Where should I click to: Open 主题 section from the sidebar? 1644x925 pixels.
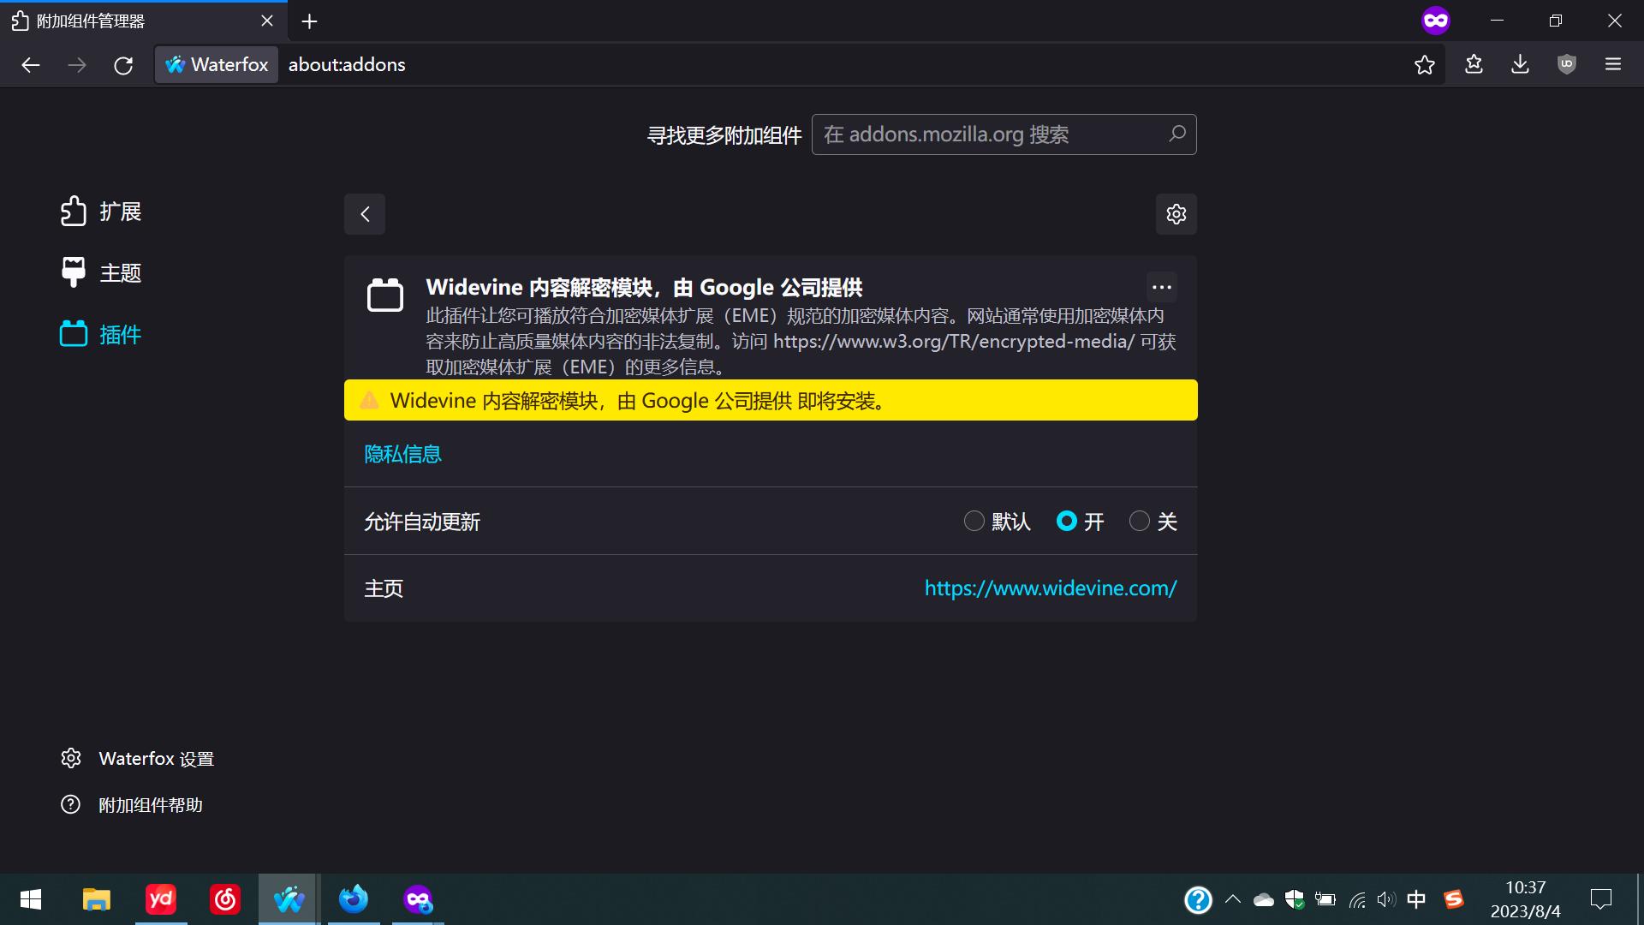click(121, 272)
